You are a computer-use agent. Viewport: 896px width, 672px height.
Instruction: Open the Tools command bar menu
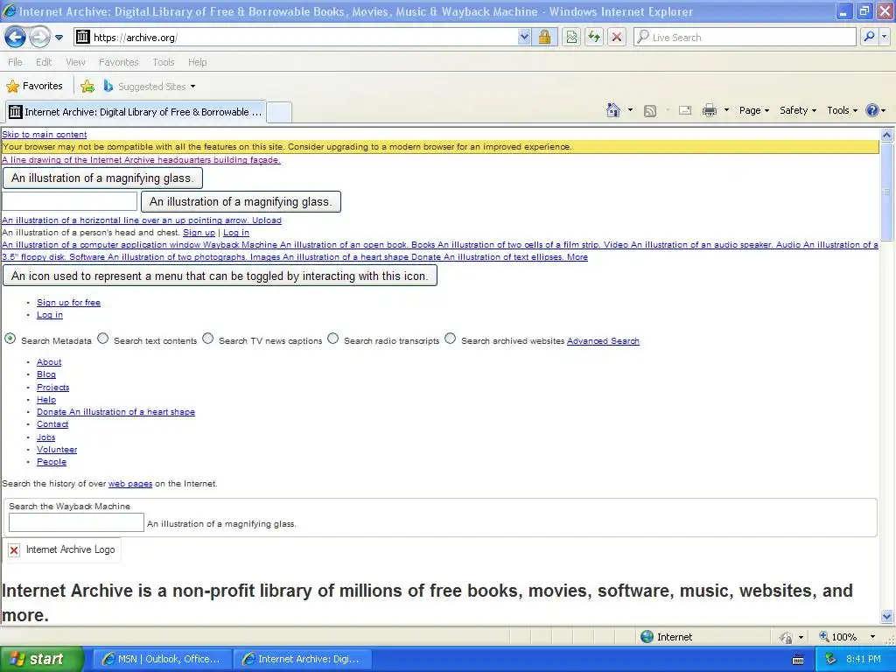click(842, 110)
